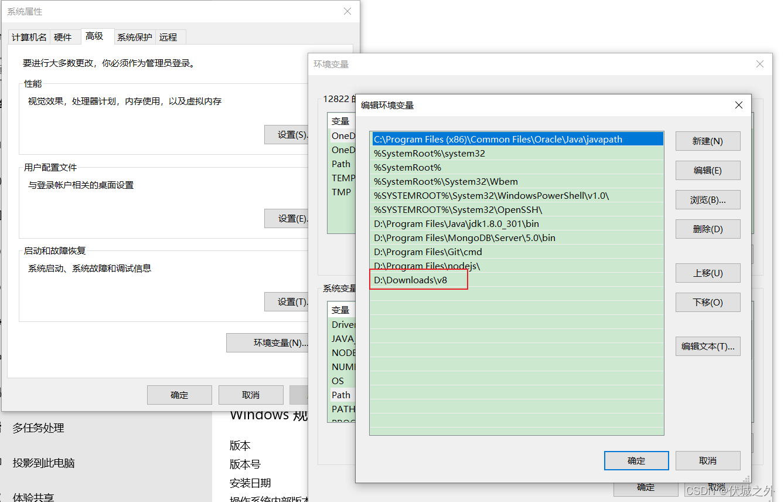Click 删除(D) button
784x502 pixels.
click(708, 229)
